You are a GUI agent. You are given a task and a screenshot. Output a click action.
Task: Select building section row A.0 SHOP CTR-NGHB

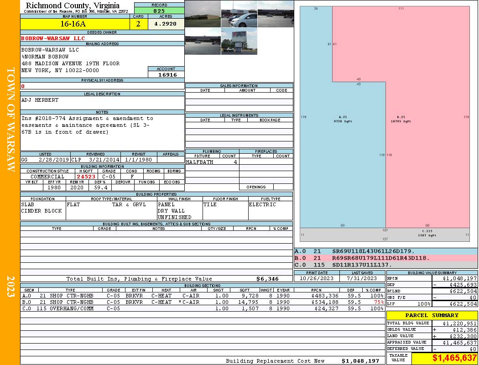203,296
